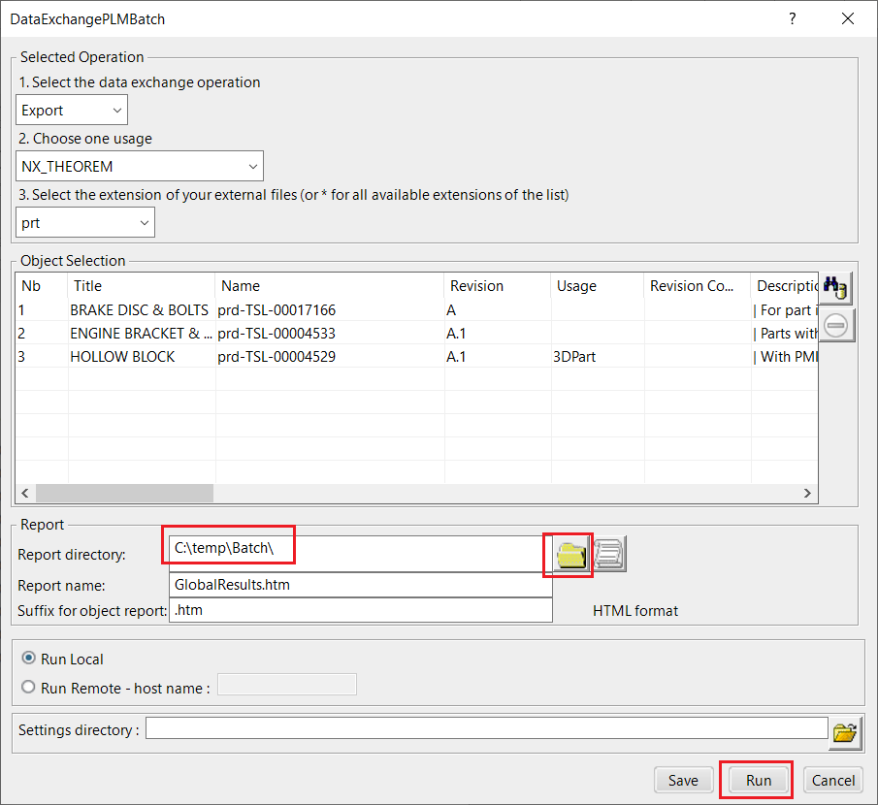This screenshot has width=878, height=805.
Task: Click the scroll left arrow in object list
Action: [x=25, y=494]
